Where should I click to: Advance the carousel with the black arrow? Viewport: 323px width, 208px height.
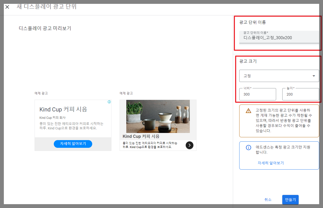189,145
